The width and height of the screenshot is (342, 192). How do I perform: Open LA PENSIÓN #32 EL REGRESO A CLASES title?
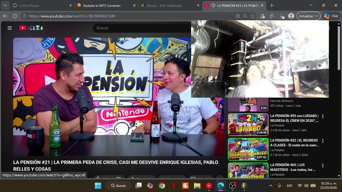[294, 143]
